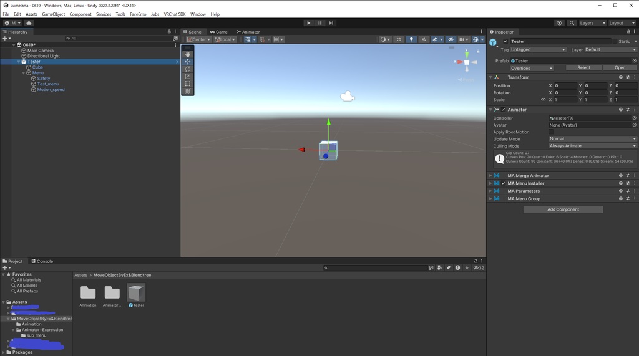The width and height of the screenshot is (639, 356).
Task: Toggle the MA Menu Installer enabled checkbox
Action: (x=504, y=183)
